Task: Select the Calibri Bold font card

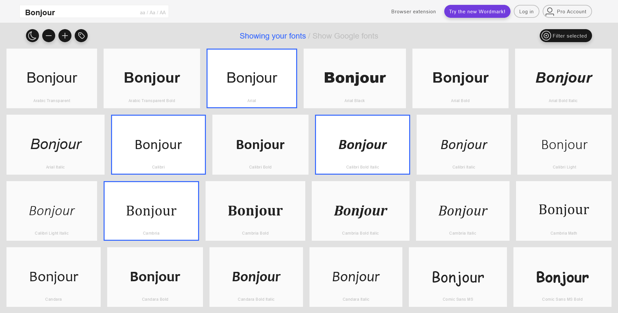Action: coord(260,145)
